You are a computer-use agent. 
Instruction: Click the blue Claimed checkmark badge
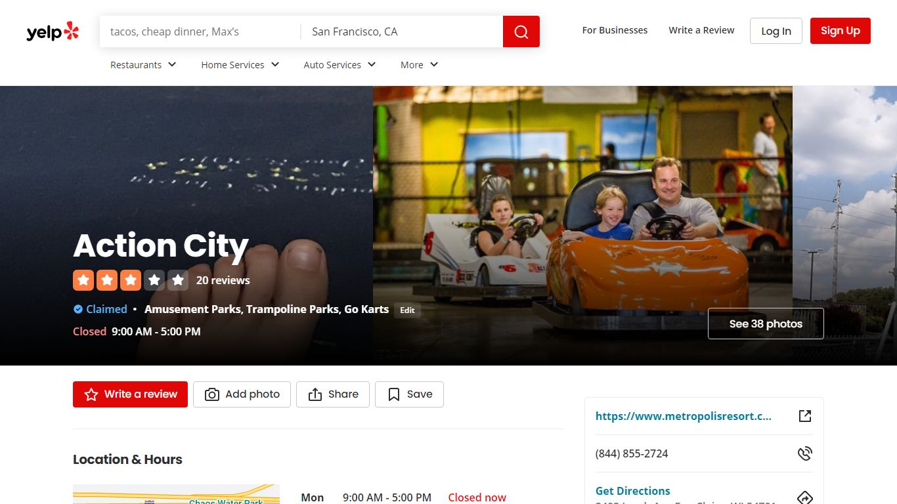78,309
